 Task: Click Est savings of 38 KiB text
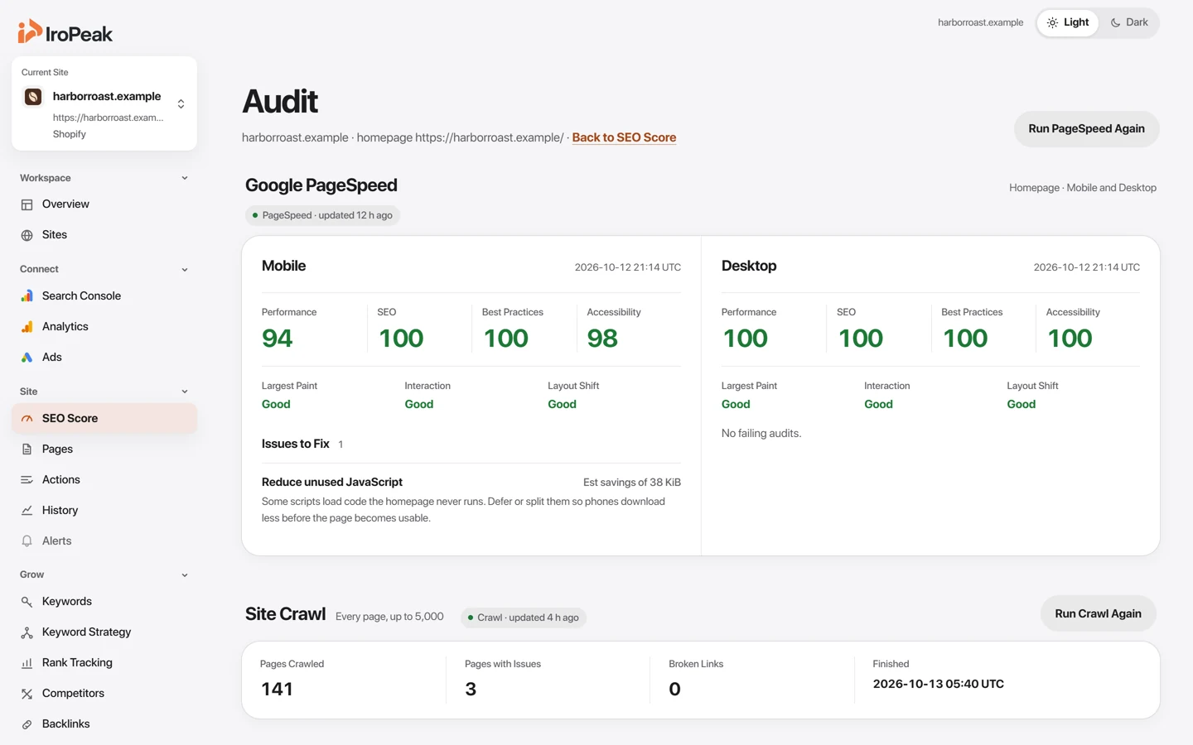pyautogui.click(x=632, y=483)
